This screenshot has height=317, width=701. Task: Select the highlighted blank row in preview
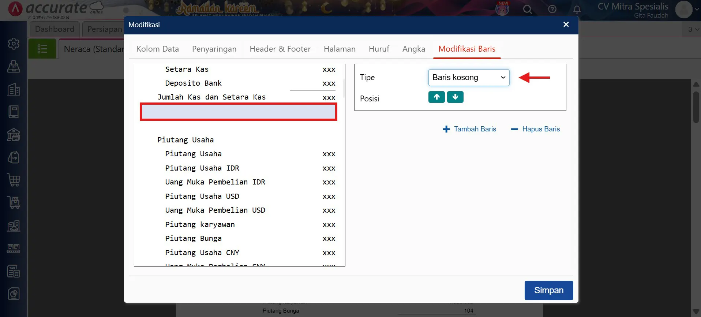click(239, 112)
